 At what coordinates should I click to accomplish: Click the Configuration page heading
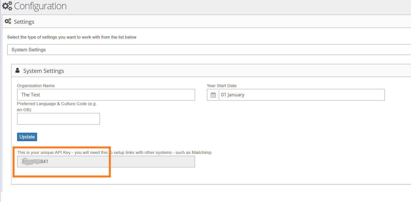coord(40,6)
